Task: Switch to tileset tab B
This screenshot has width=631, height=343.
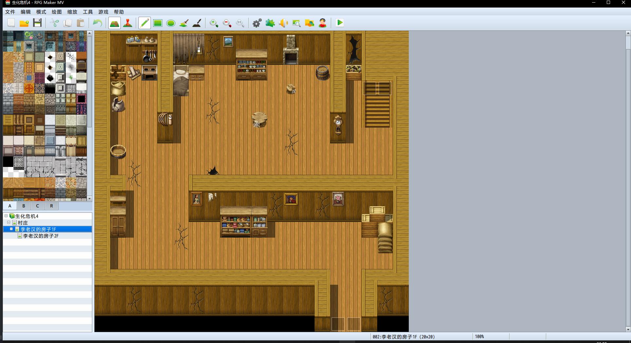Action: coord(24,206)
